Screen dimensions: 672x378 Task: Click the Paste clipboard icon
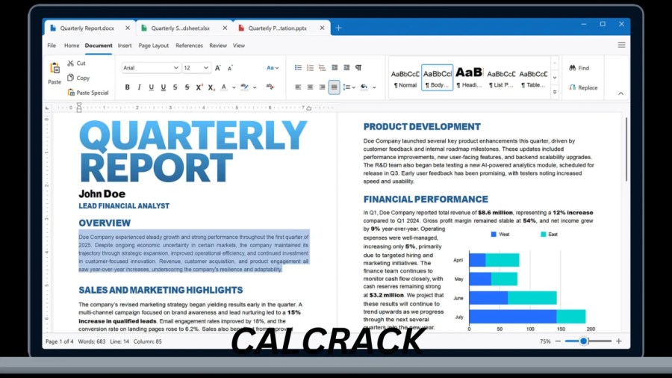click(55, 69)
